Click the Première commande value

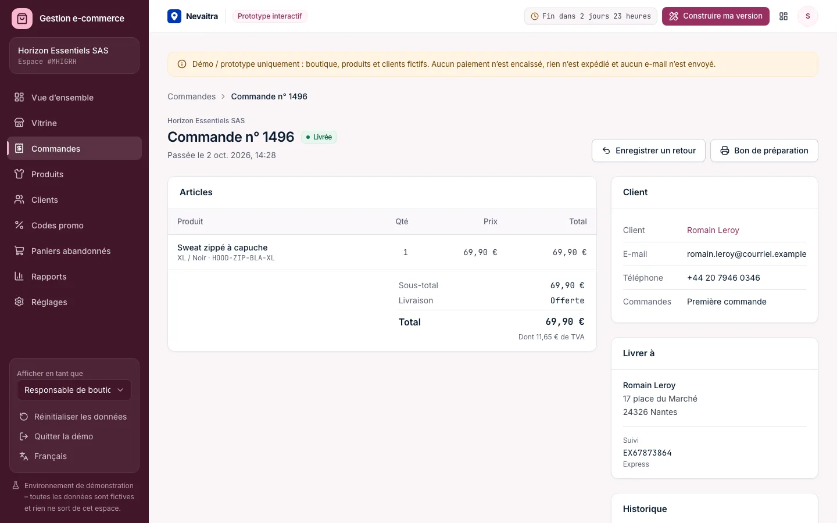727,302
